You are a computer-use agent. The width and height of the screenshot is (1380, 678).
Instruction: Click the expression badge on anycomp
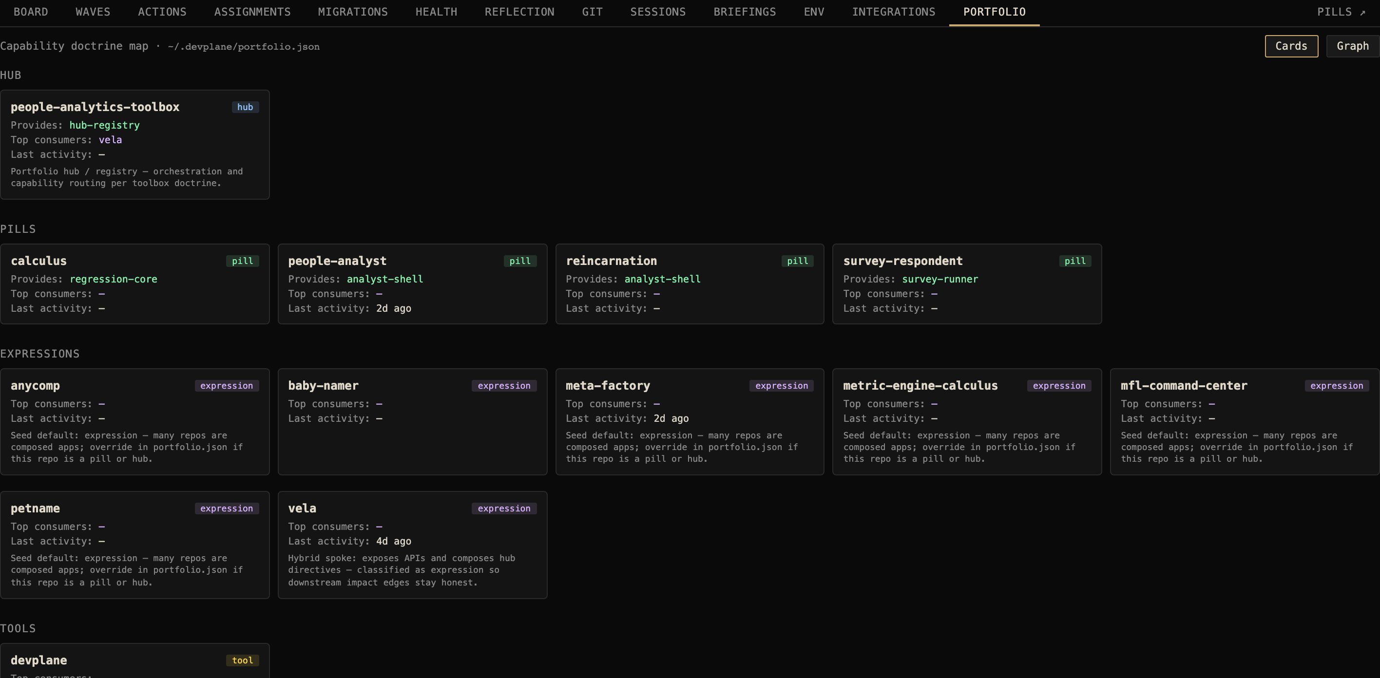227,386
